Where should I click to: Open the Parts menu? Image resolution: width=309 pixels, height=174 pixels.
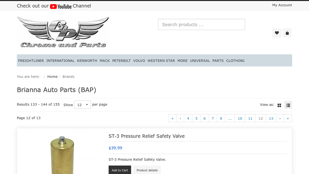point(218,61)
